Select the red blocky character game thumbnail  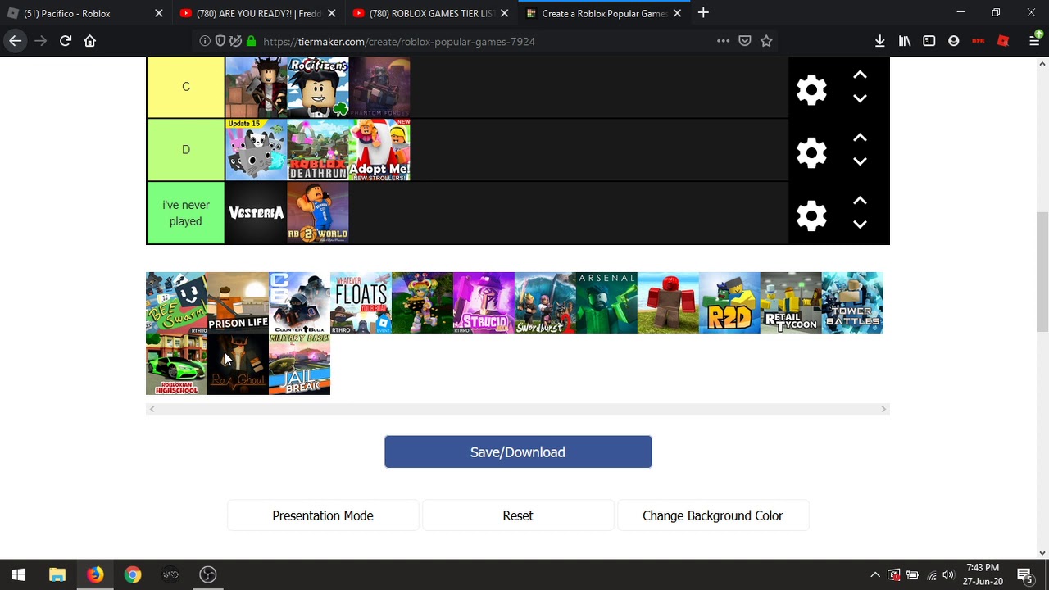(668, 302)
